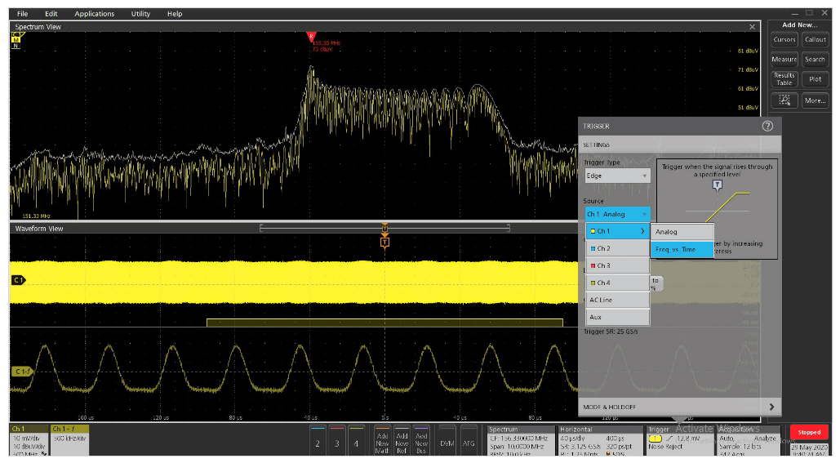Turn on channel 3
This screenshot has height=463, width=840.
coord(336,442)
